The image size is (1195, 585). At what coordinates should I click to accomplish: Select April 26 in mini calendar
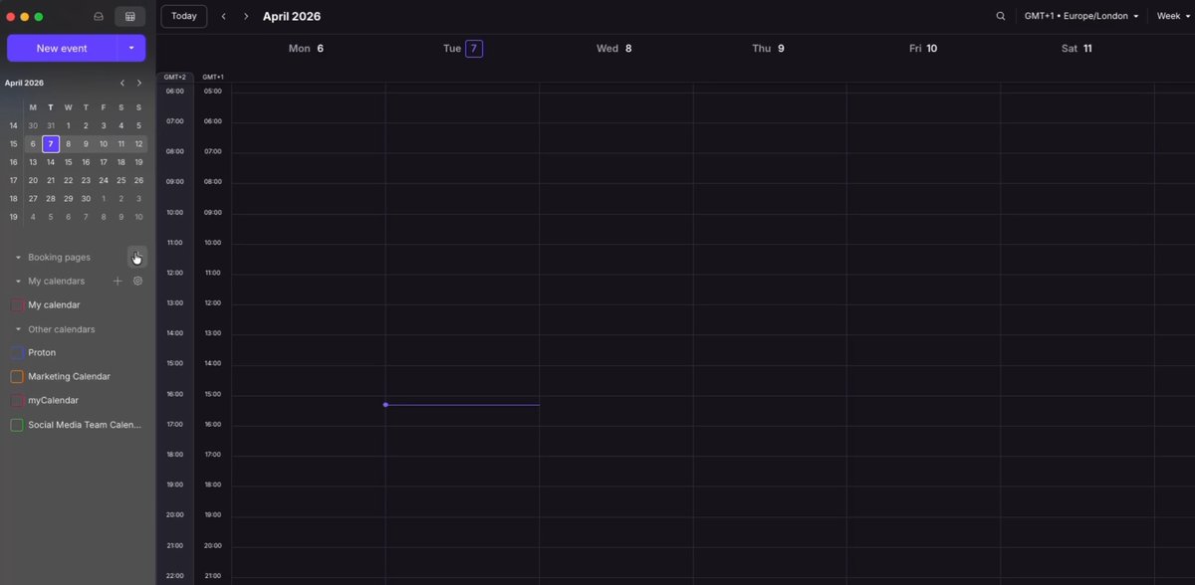(x=138, y=180)
